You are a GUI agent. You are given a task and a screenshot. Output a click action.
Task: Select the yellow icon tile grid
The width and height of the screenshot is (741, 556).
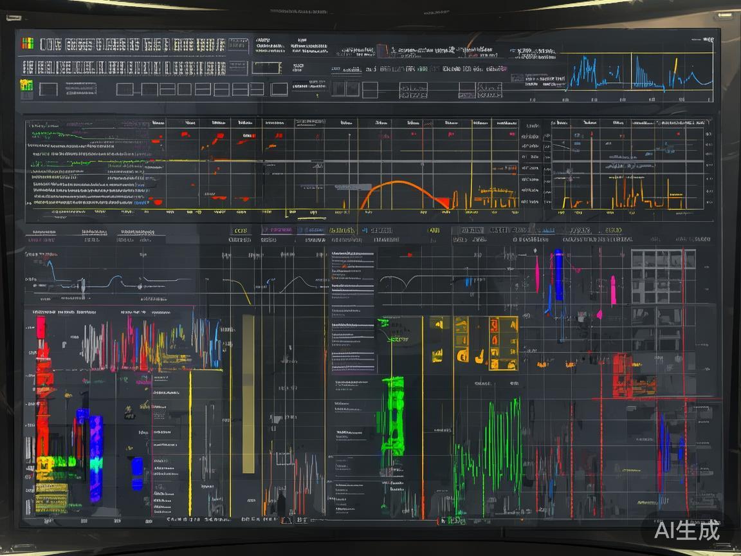(477, 343)
